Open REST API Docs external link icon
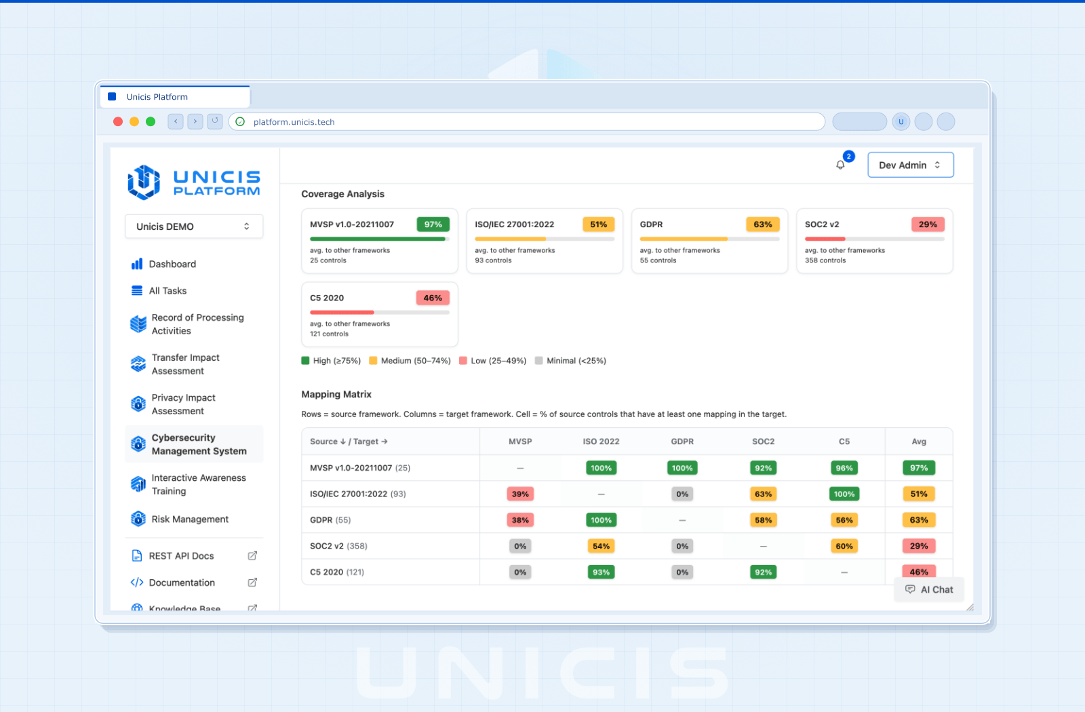Screen dimensions: 1085x712 252,555
